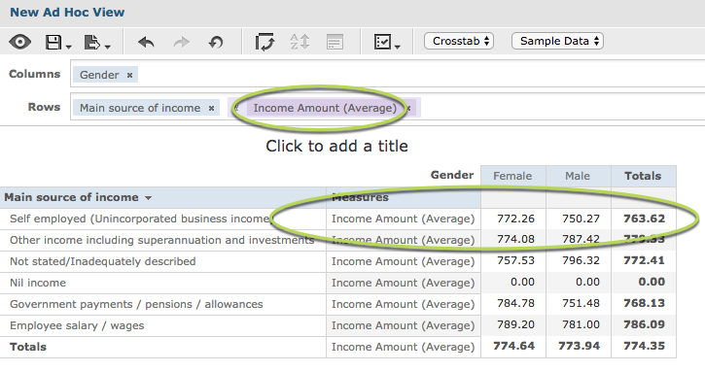Click the Measures cell in the Nil income row
Viewport: 705px width, 371px height.
point(403,283)
